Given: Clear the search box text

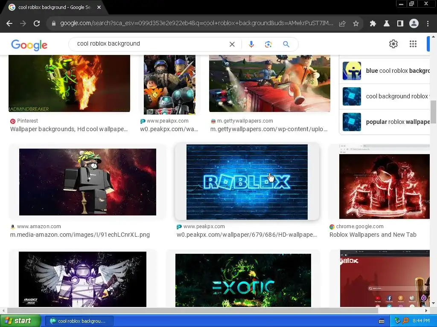Looking at the screenshot, I should (x=232, y=44).
